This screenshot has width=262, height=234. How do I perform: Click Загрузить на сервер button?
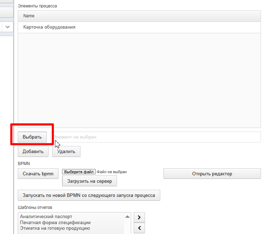point(90,181)
